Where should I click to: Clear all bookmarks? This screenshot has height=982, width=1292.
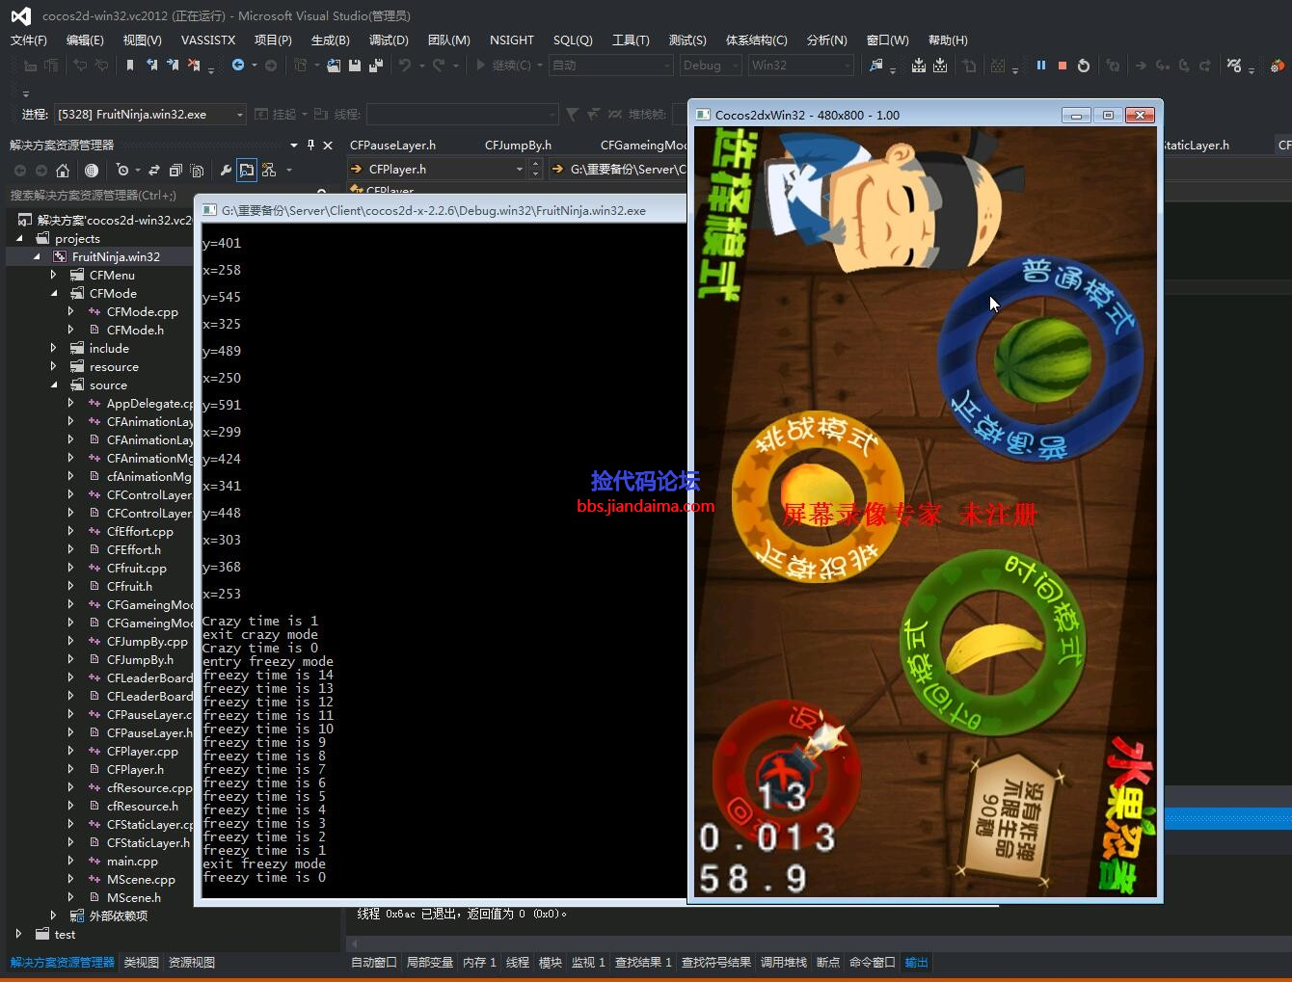[194, 65]
